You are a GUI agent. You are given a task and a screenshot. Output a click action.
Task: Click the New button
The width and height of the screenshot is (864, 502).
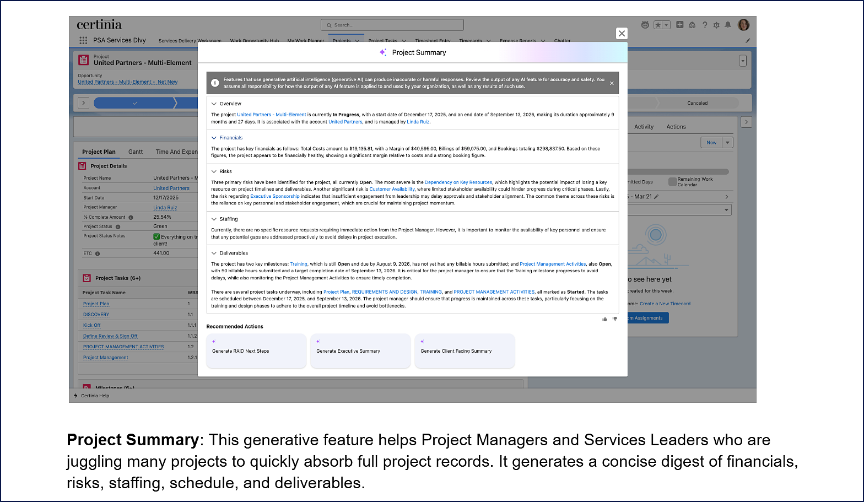711,143
